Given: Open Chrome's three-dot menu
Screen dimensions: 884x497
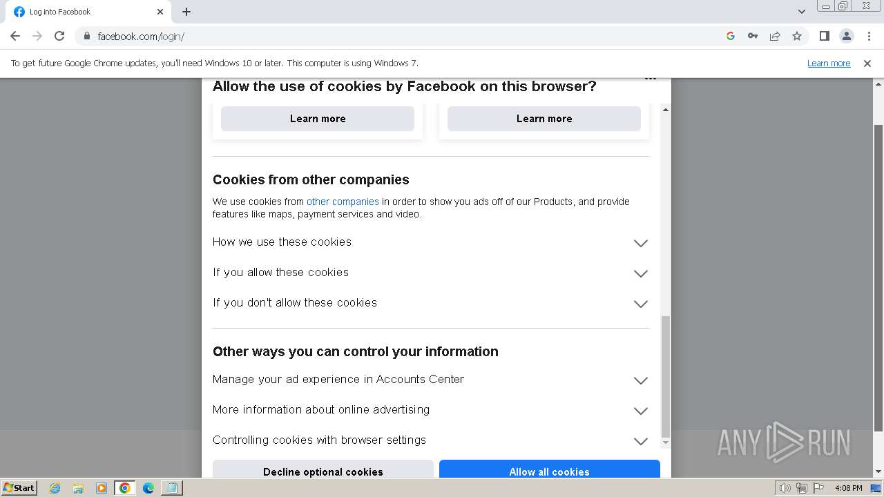Looking at the screenshot, I should [x=869, y=36].
